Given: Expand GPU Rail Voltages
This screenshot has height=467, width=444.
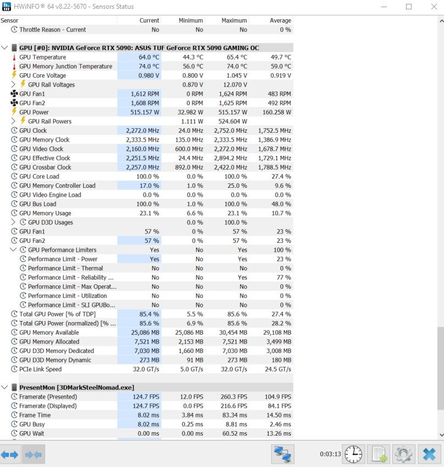Looking at the screenshot, I should pos(13,85).
